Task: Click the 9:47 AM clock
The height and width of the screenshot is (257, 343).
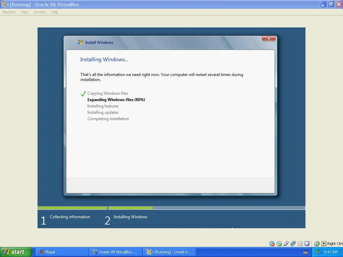Action: click(331, 252)
